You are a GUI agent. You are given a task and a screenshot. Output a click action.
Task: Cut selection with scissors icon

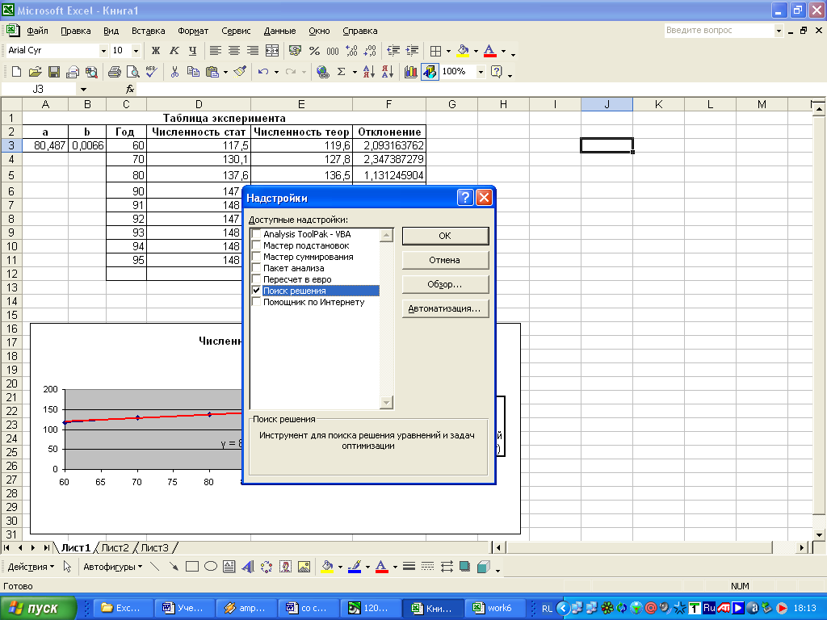pos(174,72)
